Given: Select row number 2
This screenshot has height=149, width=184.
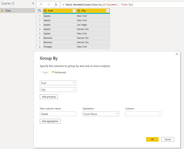Looking at the screenshot, I should tap(40, 20).
